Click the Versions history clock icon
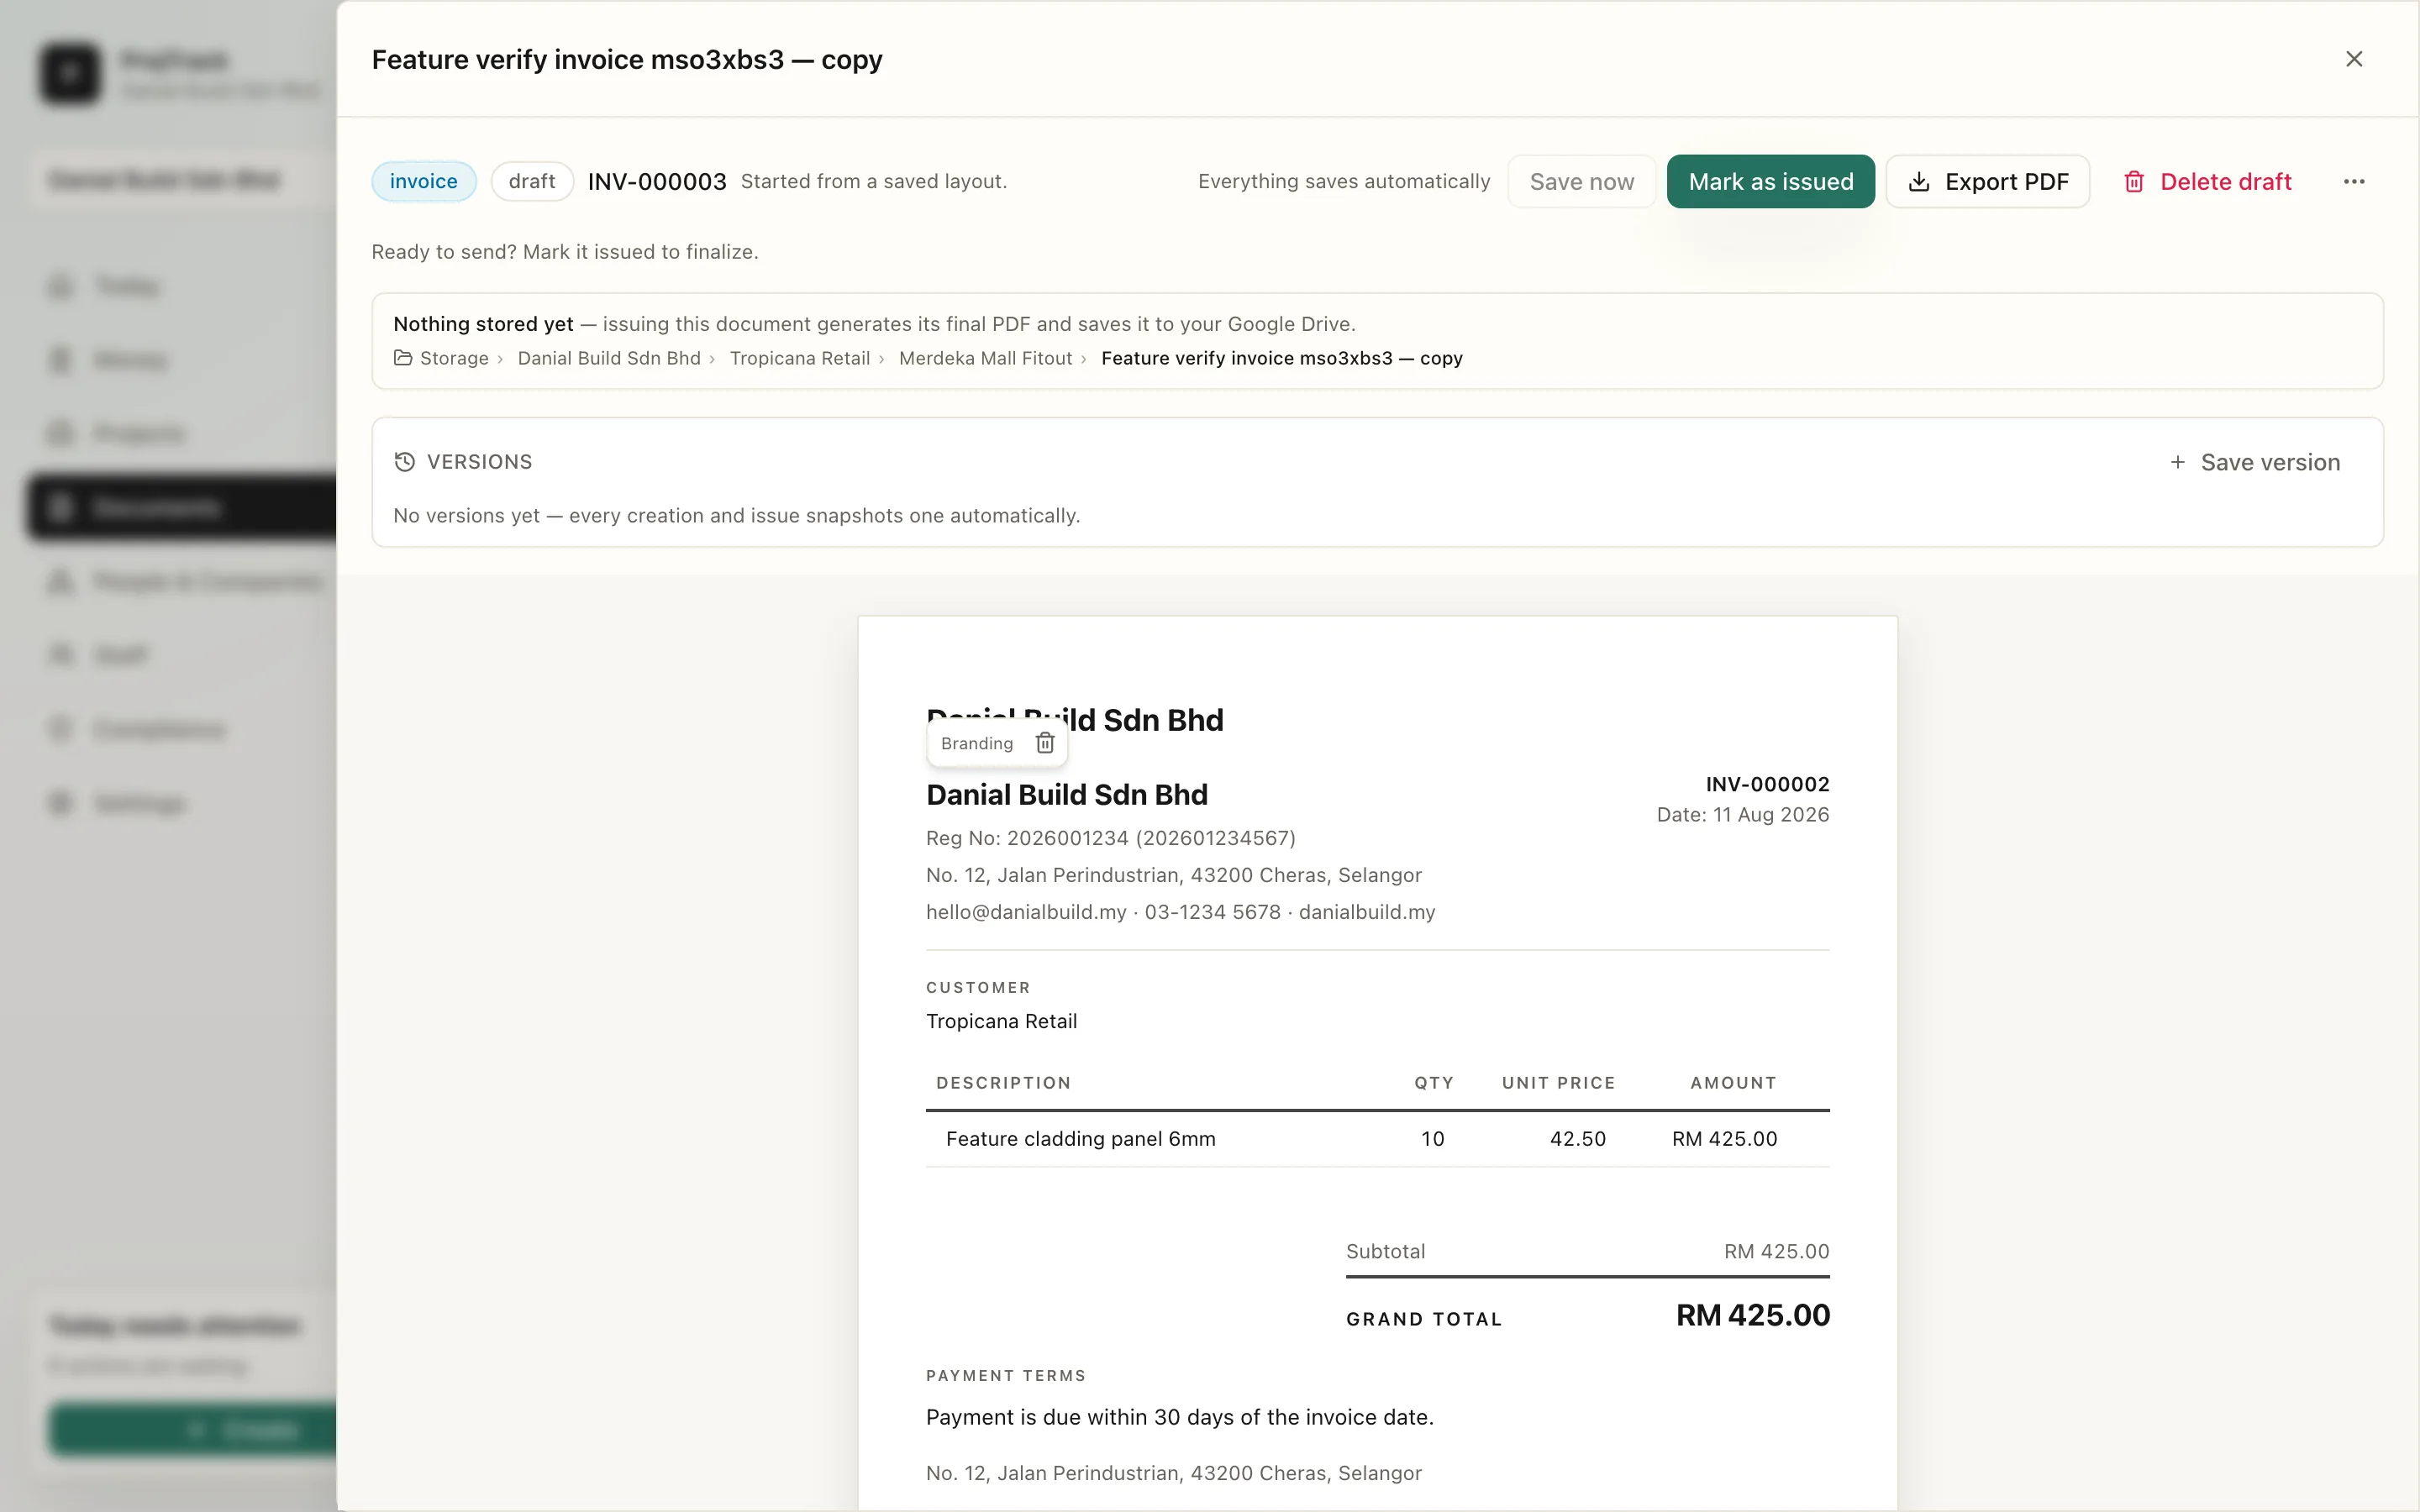 click(404, 462)
